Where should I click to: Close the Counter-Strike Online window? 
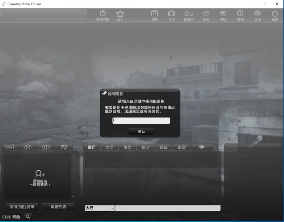(277, 4)
